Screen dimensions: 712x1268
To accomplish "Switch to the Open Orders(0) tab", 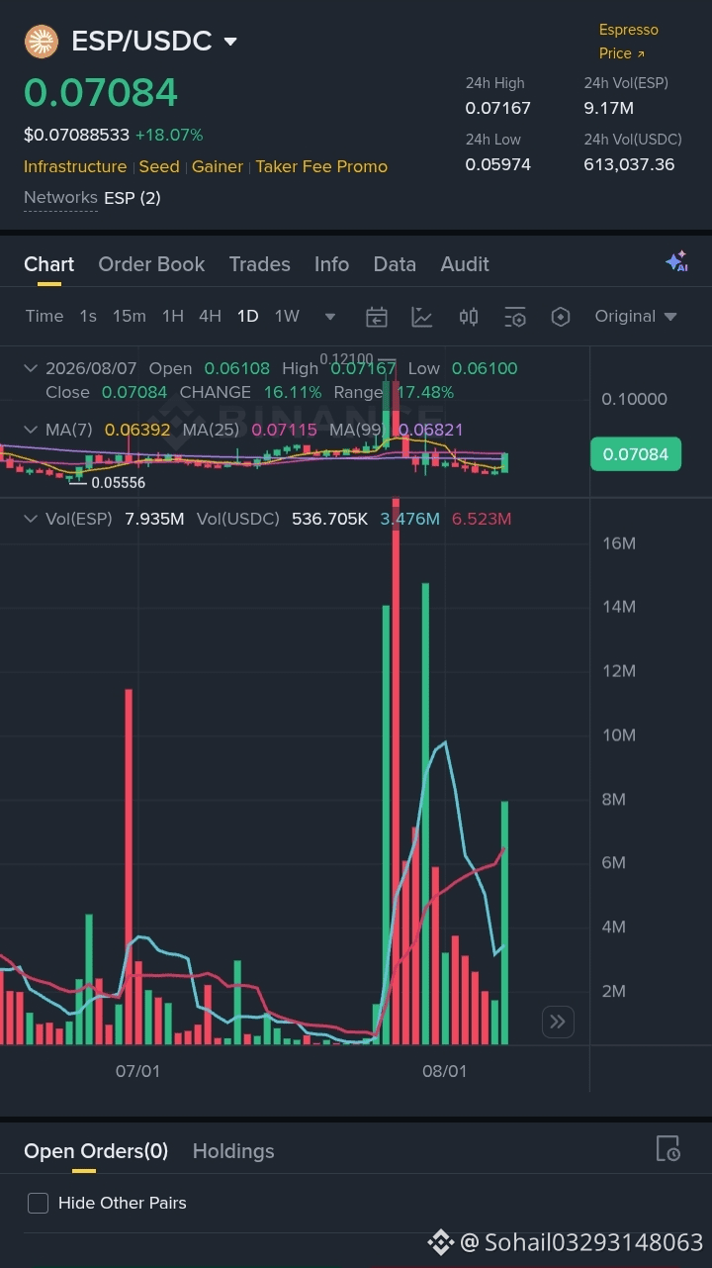I will [96, 1151].
